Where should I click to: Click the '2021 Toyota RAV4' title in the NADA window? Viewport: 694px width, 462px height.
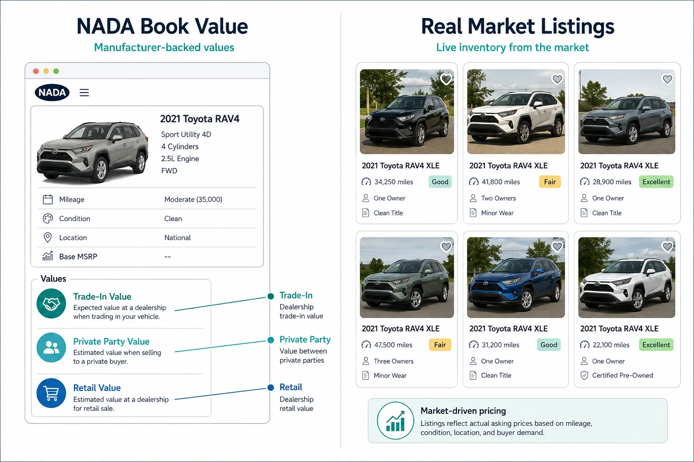pos(200,119)
